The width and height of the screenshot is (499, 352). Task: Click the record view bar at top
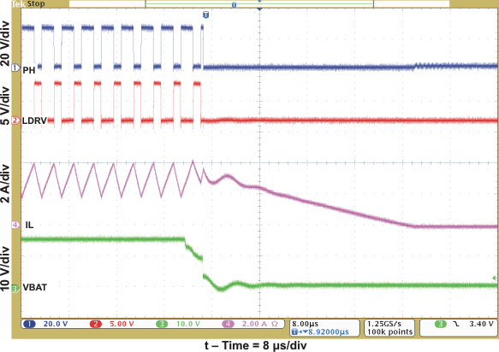[x=259, y=3]
